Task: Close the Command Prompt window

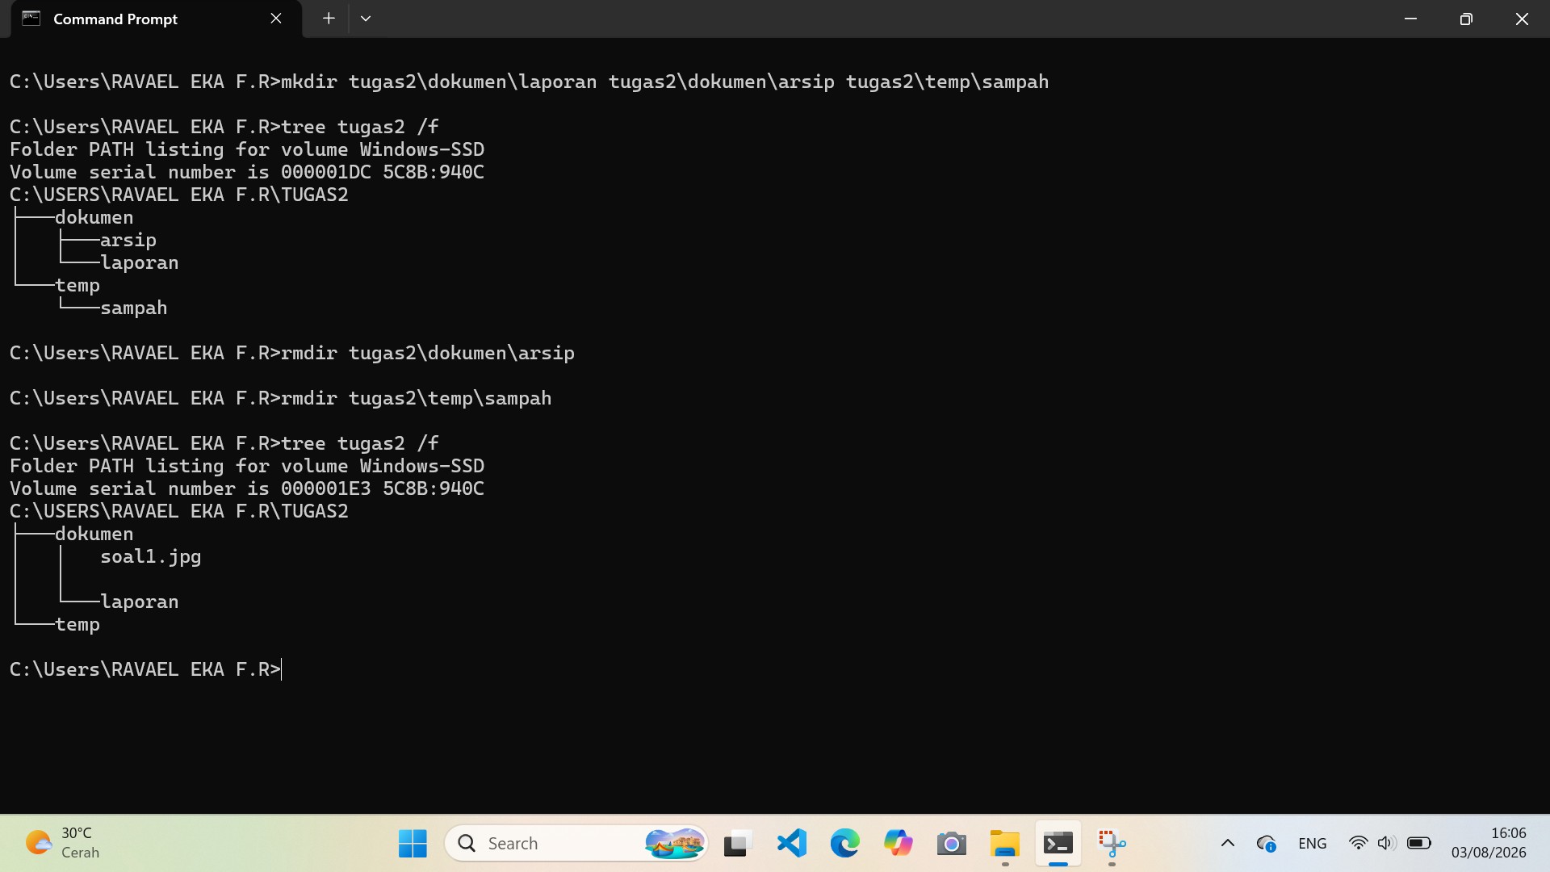Action: 1522,19
